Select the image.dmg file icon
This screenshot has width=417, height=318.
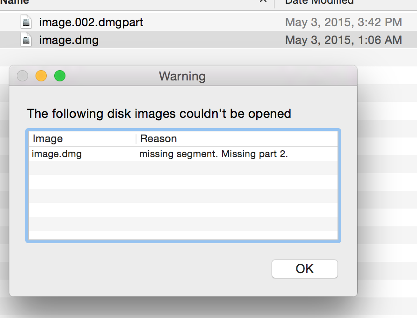(x=26, y=39)
